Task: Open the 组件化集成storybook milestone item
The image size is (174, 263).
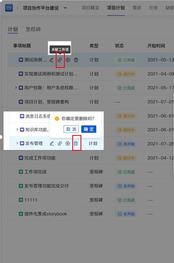Action: [x=46, y=214]
